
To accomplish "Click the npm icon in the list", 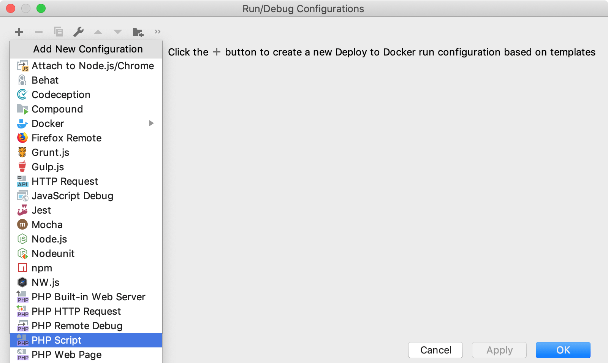I will pos(22,268).
